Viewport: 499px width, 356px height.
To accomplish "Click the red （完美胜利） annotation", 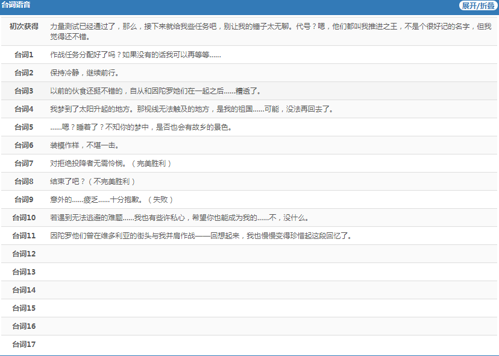I will 153,164.
